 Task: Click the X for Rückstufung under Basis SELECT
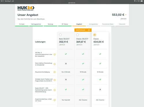(66, 64)
